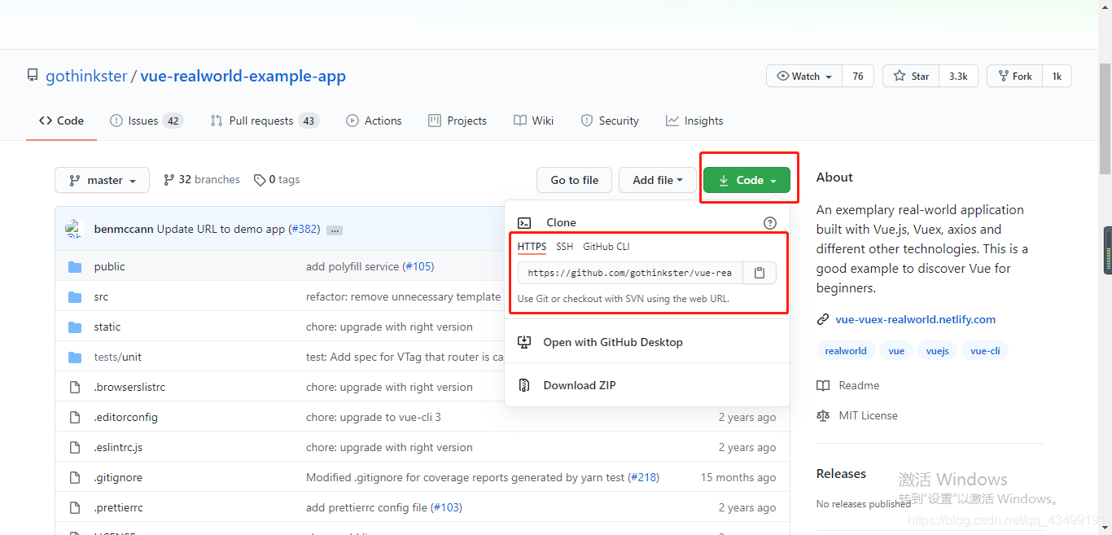Screen dimensions: 1112x535
Task: View the 3.3k stargazers count
Action: coord(958,76)
